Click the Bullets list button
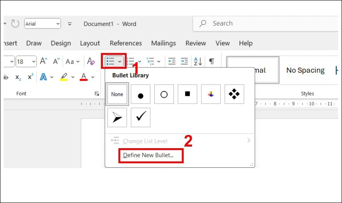This screenshot has height=203, width=342. pyautogui.click(x=110, y=61)
